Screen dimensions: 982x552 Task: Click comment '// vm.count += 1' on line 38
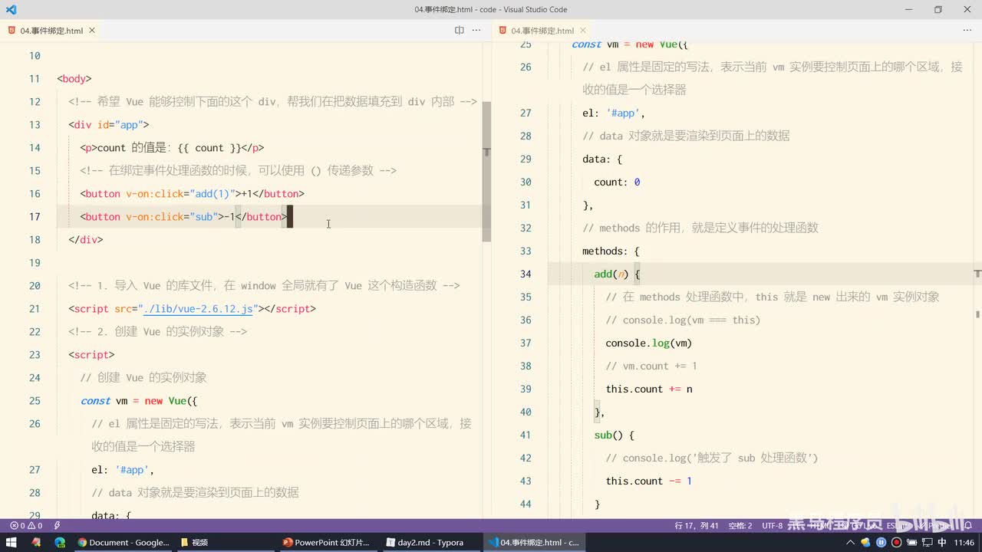[x=651, y=366]
